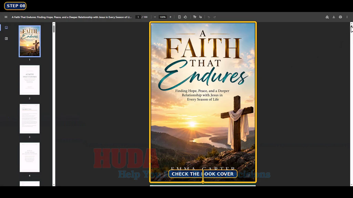The height and width of the screenshot is (198, 353).
Task: Save the PDF to Google Drive
Action: coord(327,17)
